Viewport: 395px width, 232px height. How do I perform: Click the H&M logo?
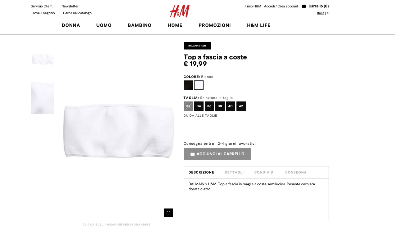pyautogui.click(x=180, y=11)
